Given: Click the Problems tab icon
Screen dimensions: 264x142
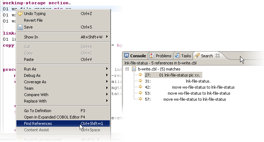Looking at the screenshot, I should (x=152, y=56).
